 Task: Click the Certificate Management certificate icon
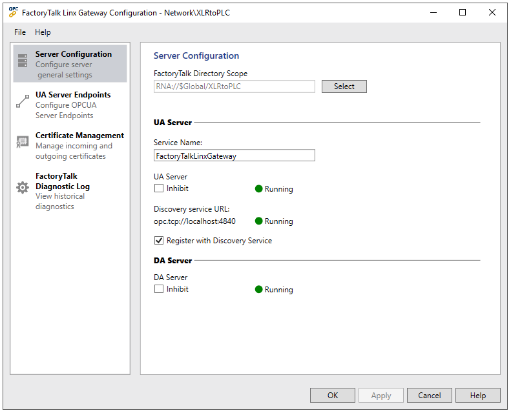[x=23, y=142]
